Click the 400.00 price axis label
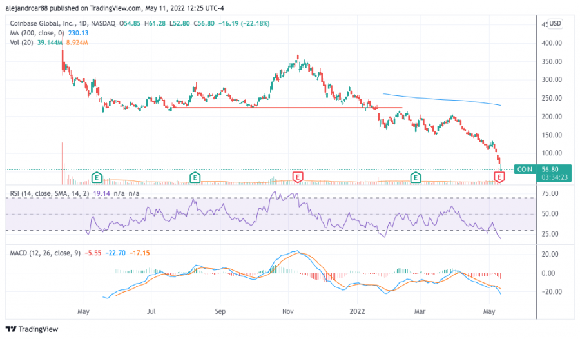Viewport: 580px width, 339px height. 552,43
